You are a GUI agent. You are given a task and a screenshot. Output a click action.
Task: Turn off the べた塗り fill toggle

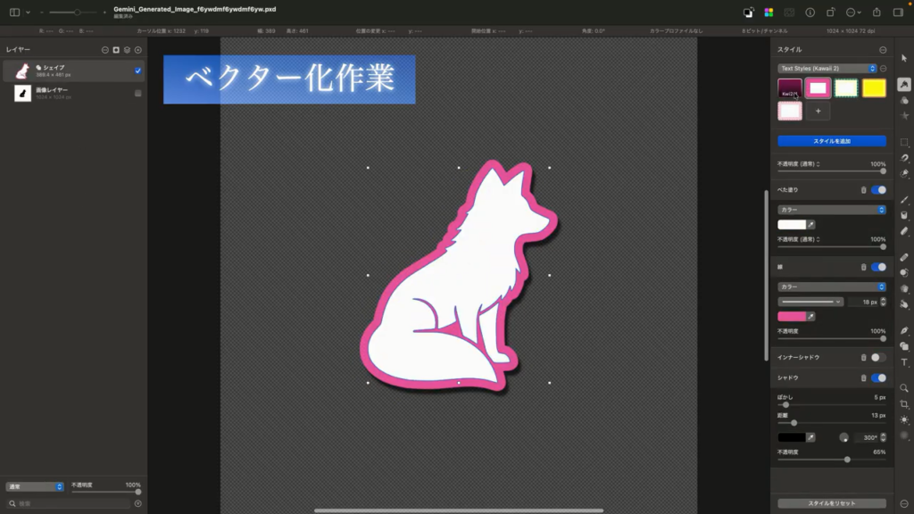(878, 190)
